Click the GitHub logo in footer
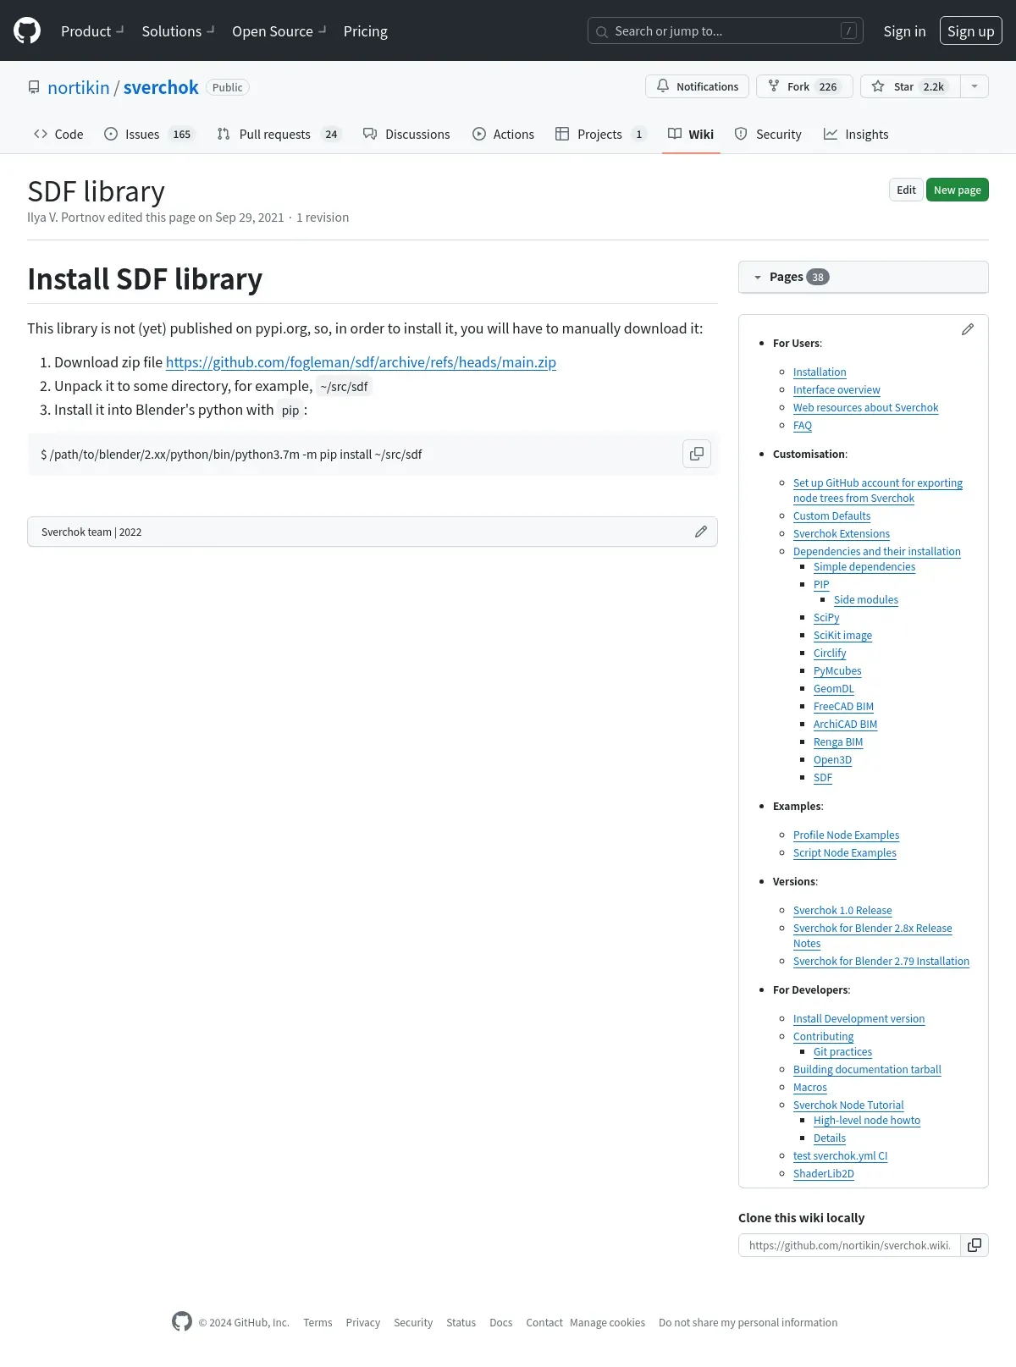1016x1367 pixels. click(182, 1321)
